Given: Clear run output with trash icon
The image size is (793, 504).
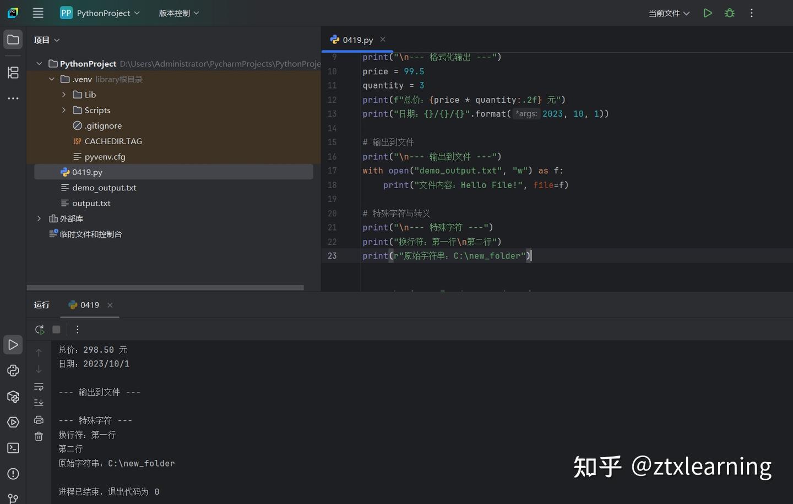Looking at the screenshot, I should [x=39, y=436].
